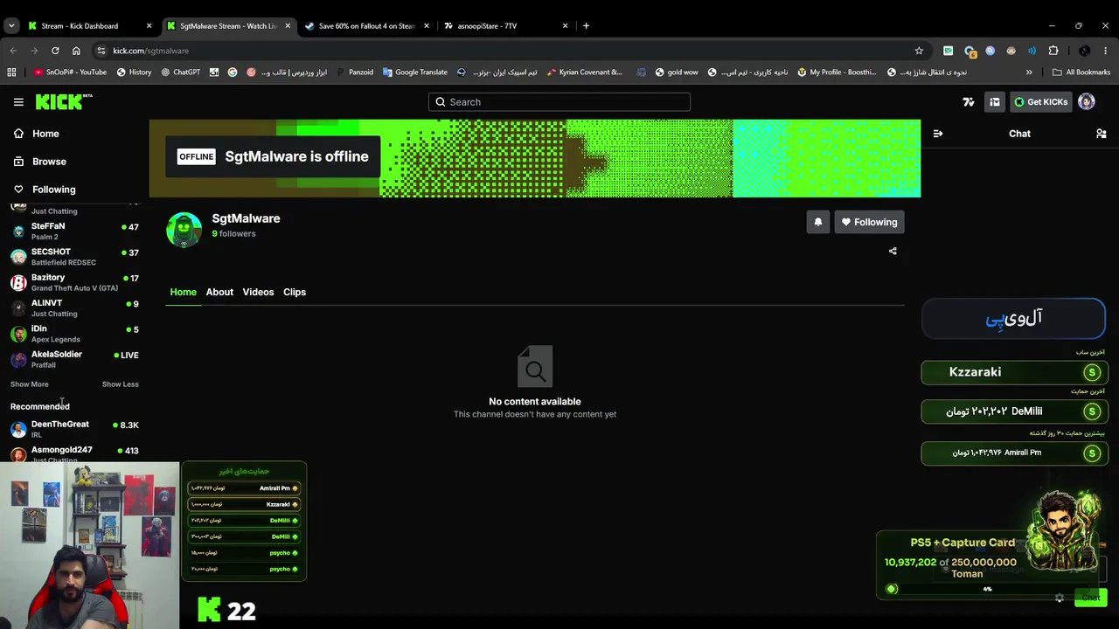The height and width of the screenshot is (629, 1119).
Task: Open the user profile avatar in Kick header
Action: pos(1087,102)
